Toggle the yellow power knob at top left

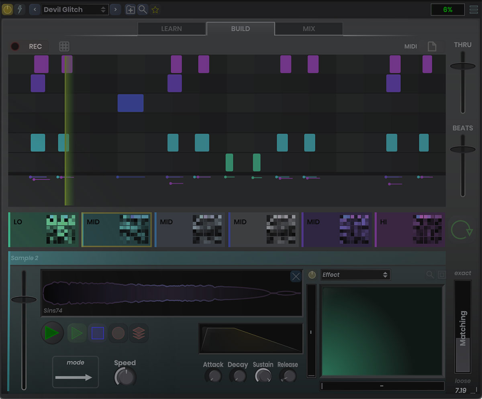[7, 9]
